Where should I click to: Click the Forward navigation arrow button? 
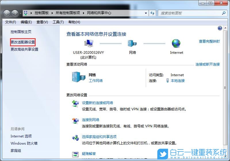[15, 13]
